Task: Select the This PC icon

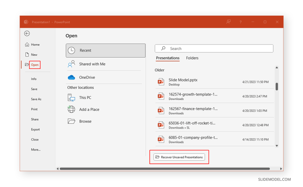Action: [71, 98]
